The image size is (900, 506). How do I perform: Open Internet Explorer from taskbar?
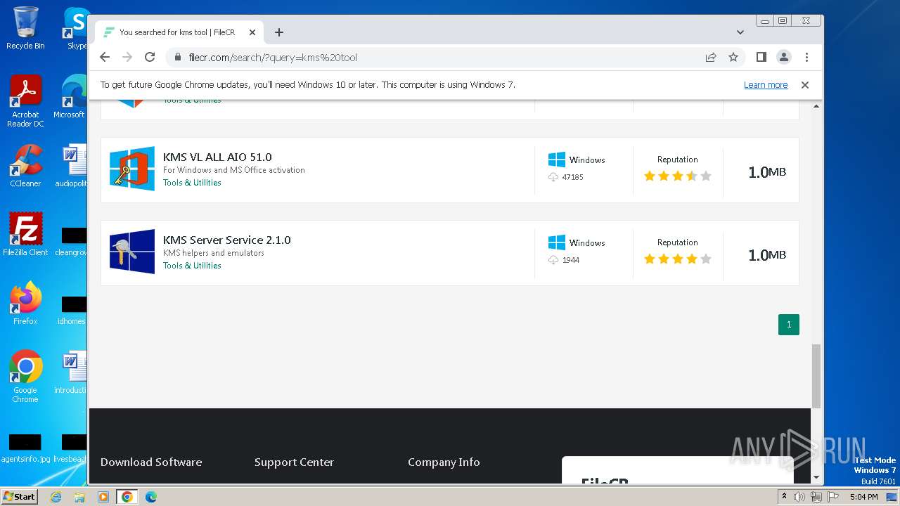[x=56, y=497]
